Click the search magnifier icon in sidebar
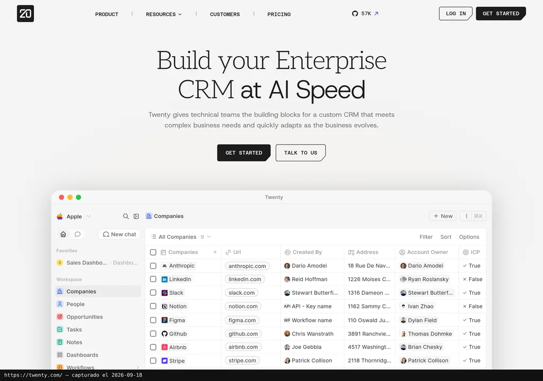Image resolution: width=543 pixels, height=381 pixels. pos(126,216)
